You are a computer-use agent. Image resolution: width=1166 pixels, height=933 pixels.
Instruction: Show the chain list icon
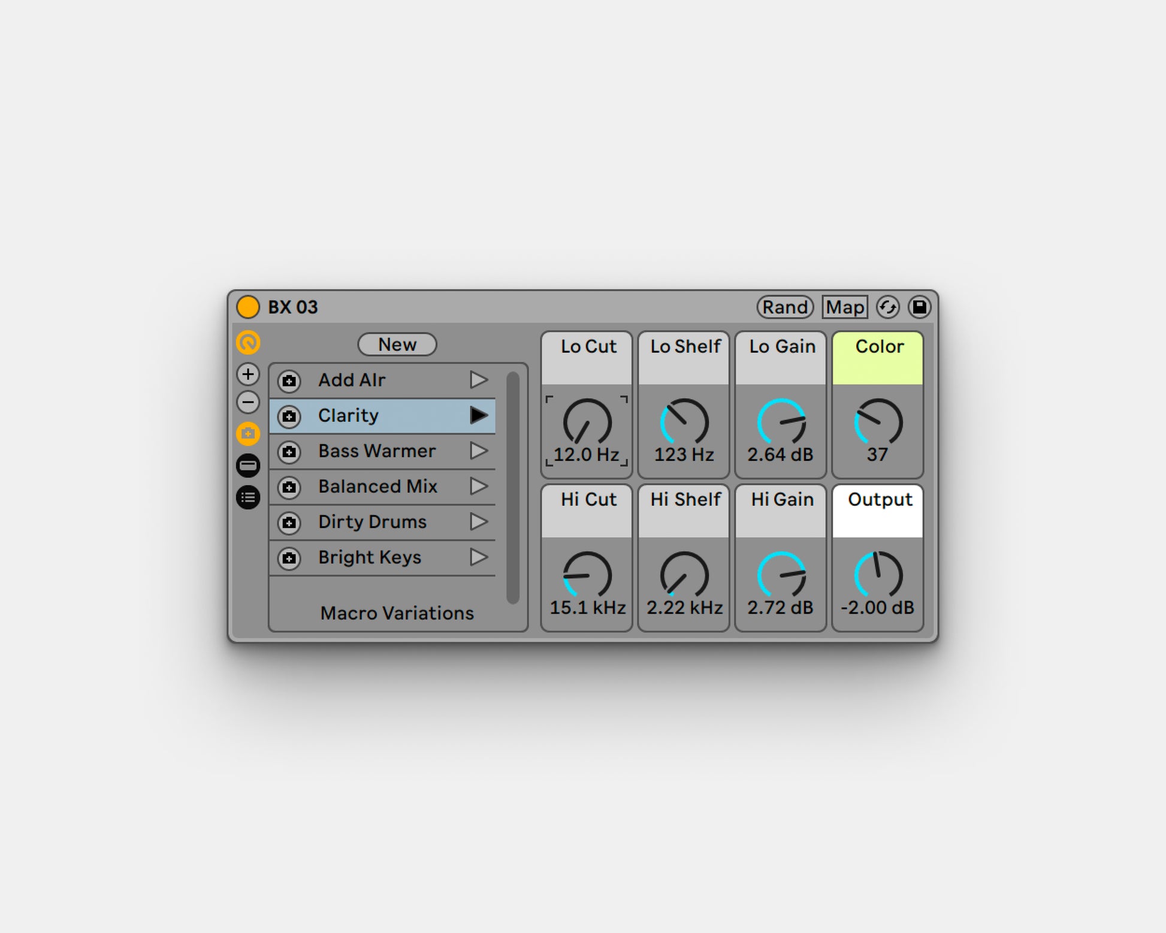click(x=248, y=497)
